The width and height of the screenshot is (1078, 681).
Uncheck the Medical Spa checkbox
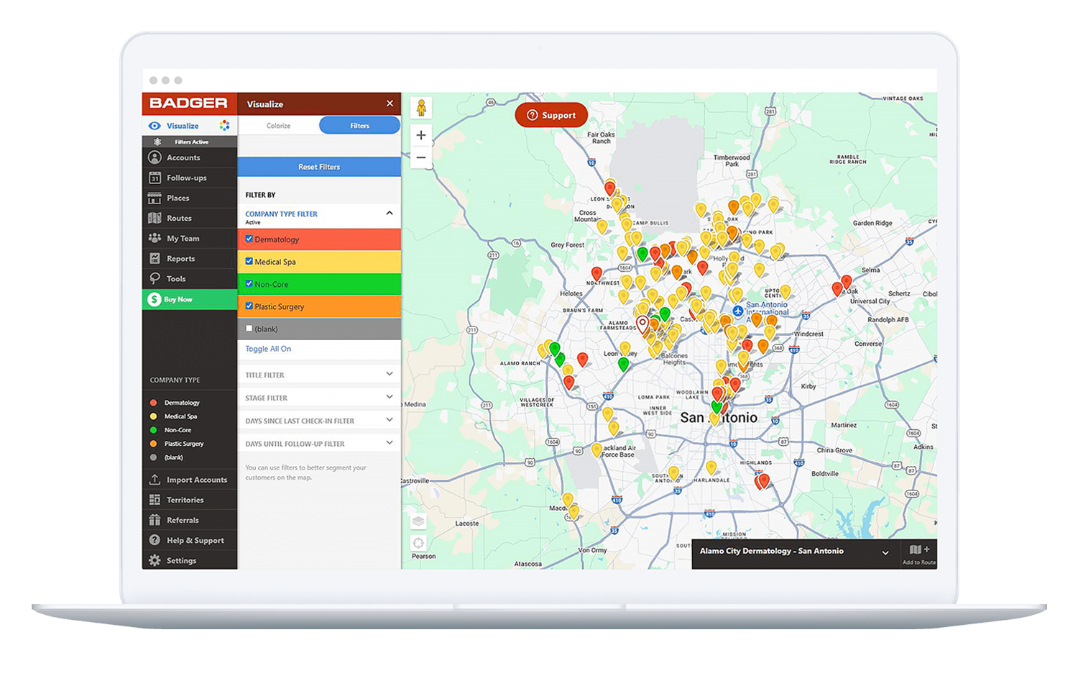tap(249, 261)
